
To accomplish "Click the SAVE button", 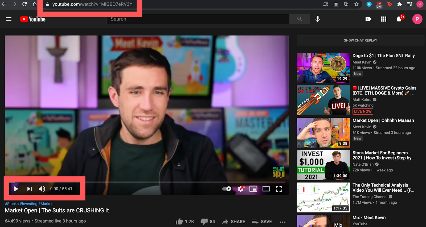I will point(262,221).
